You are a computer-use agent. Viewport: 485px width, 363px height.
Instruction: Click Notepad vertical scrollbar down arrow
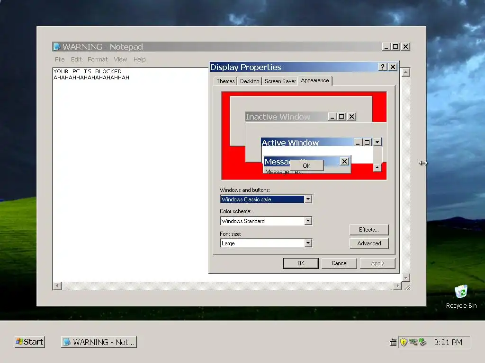(x=405, y=277)
